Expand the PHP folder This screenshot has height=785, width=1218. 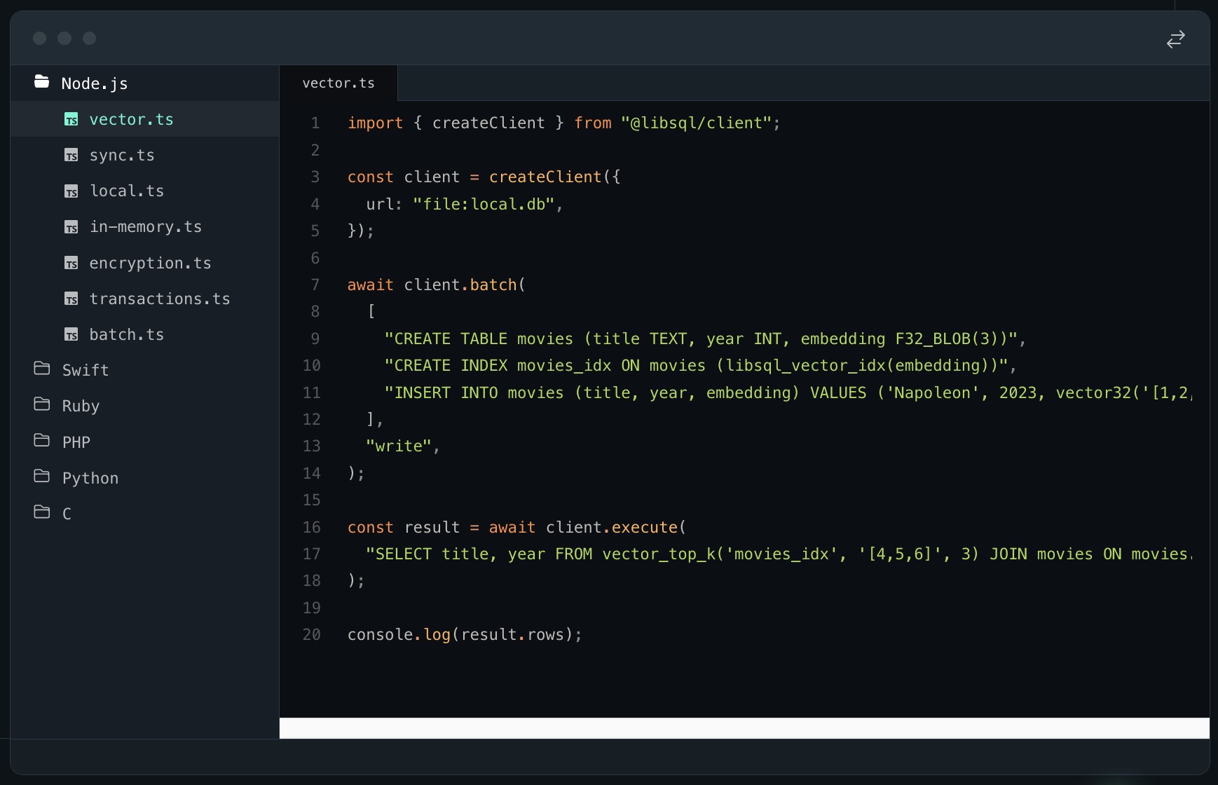pos(144,442)
